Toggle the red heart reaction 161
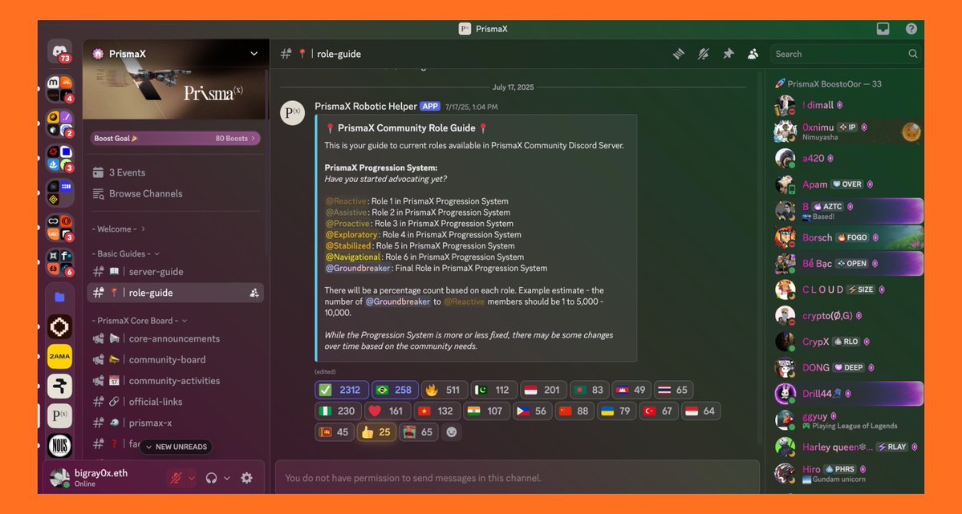 [x=388, y=411]
